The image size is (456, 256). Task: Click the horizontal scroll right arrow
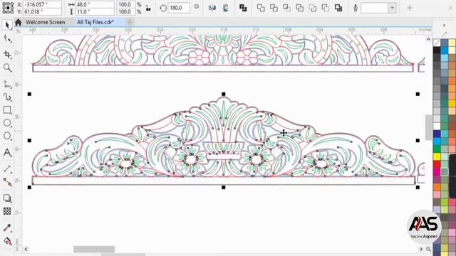[421, 249]
